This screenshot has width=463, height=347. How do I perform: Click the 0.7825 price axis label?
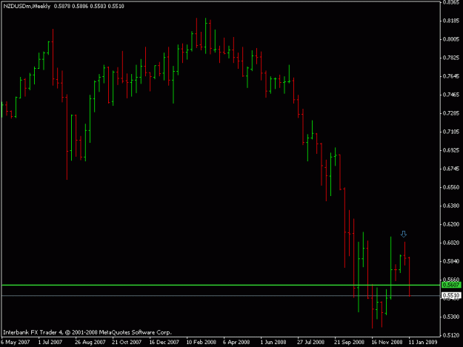point(451,58)
